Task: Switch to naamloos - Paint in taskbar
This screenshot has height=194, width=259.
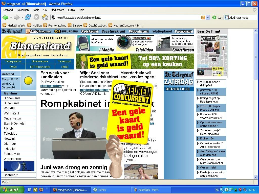Action: [x=151, y=190]
